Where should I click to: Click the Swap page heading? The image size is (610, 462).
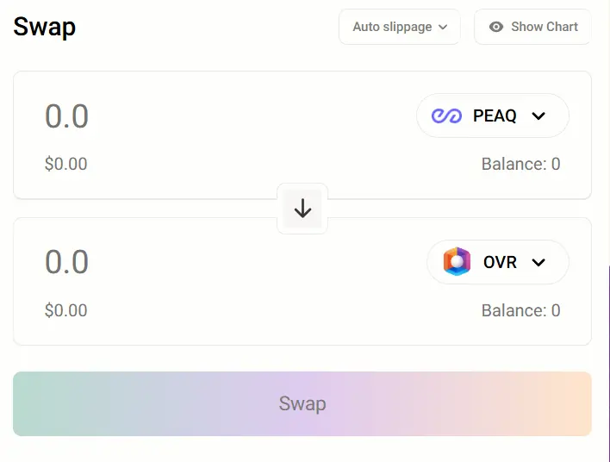click(44, 28)
